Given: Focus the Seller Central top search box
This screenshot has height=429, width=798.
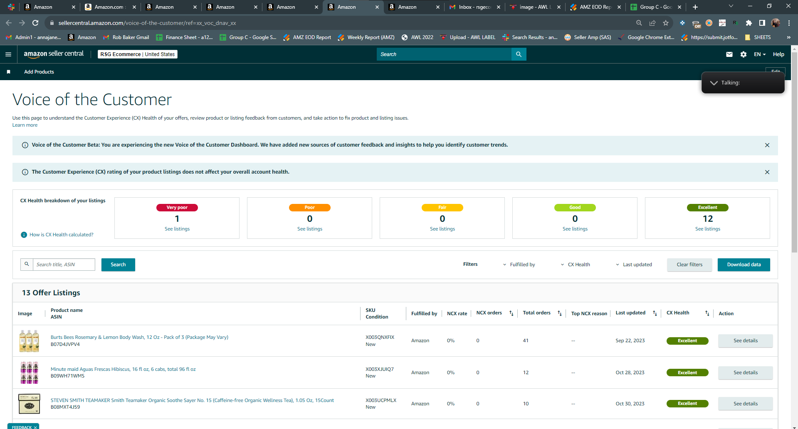Looking at the screenshot, I should click(x=444, y=54).
